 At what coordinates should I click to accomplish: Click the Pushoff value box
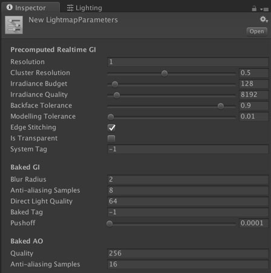(253, 223)
